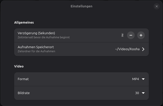163x106 pixels.
Task: Click the frame rate value 30
Action: (x=137, y=93)
